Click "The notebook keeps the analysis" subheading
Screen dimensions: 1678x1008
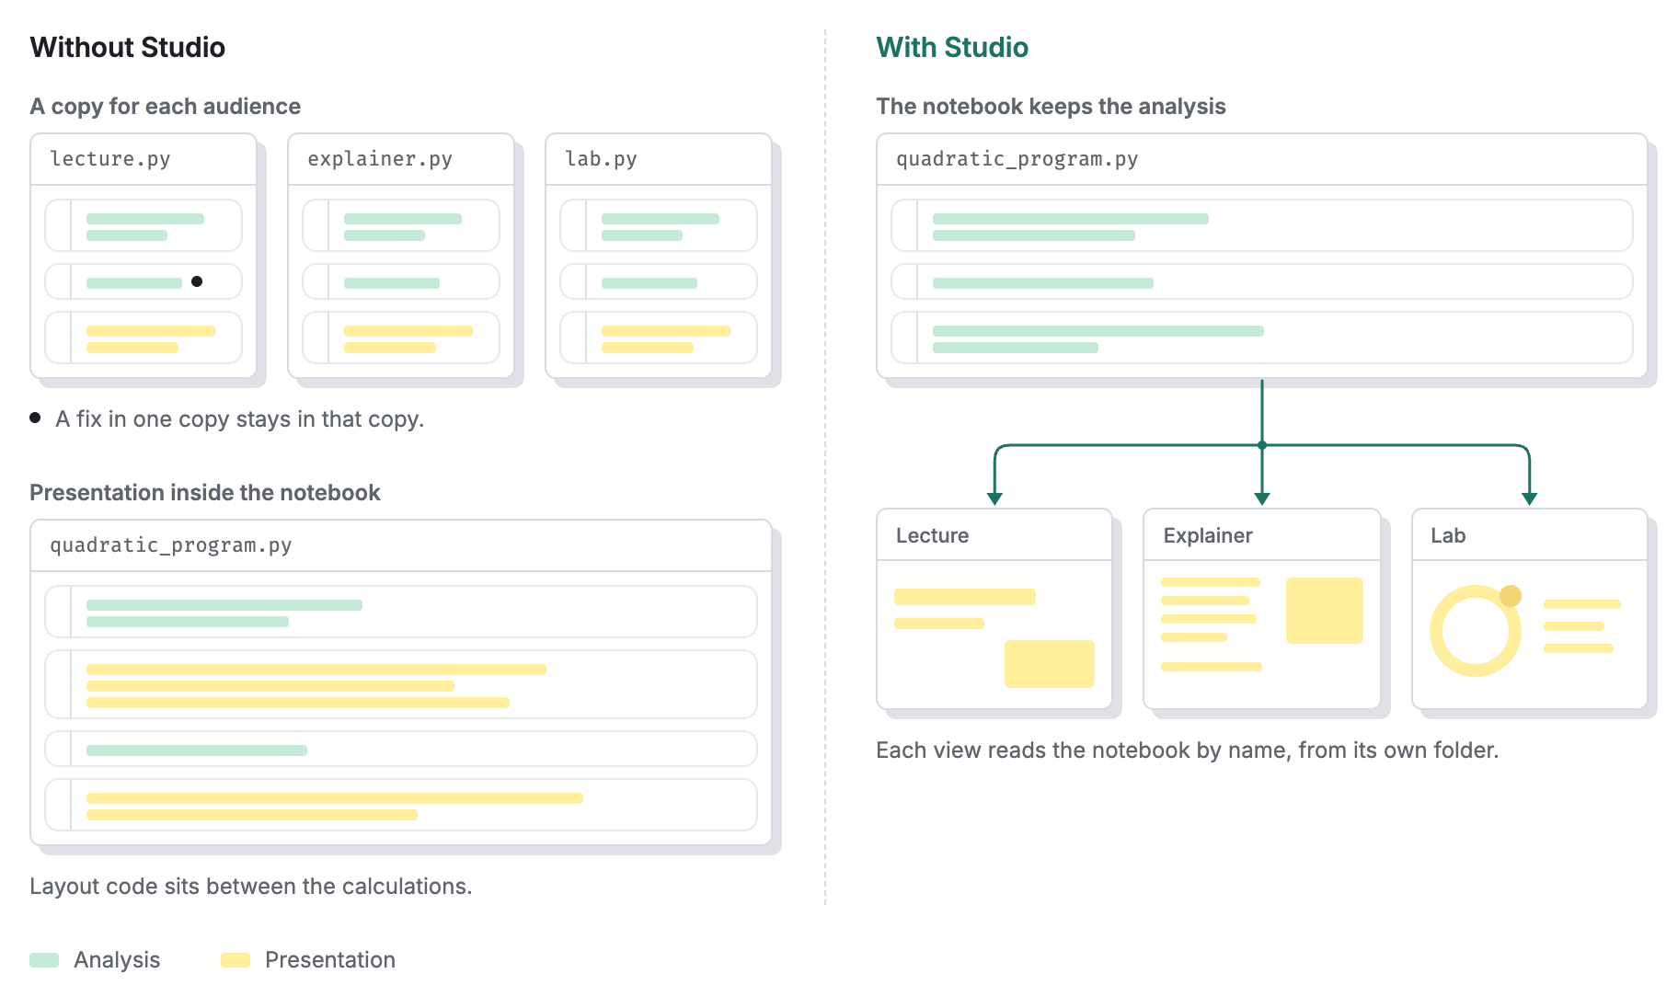[x=1051, y=107]
